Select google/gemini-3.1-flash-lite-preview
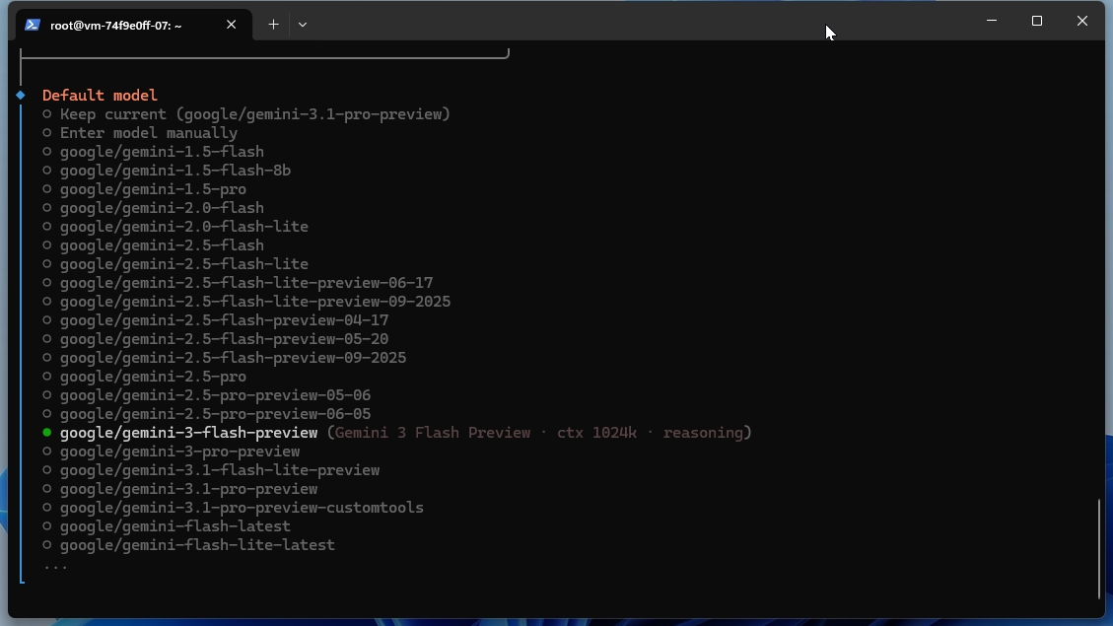 coord(220,469)
